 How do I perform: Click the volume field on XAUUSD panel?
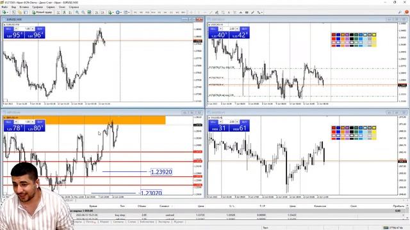coord(229,122)
